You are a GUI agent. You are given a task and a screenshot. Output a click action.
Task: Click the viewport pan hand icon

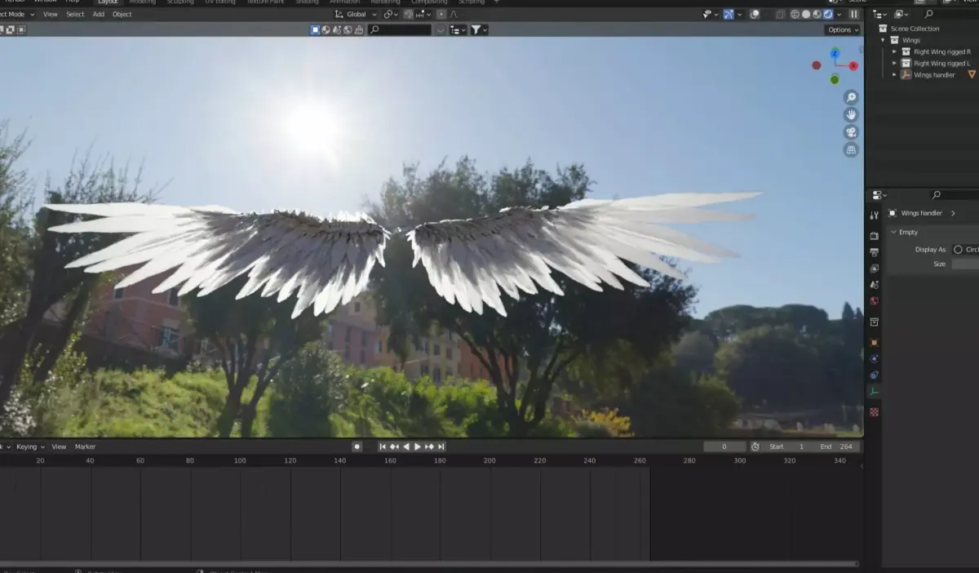click(x=851, y=115)
